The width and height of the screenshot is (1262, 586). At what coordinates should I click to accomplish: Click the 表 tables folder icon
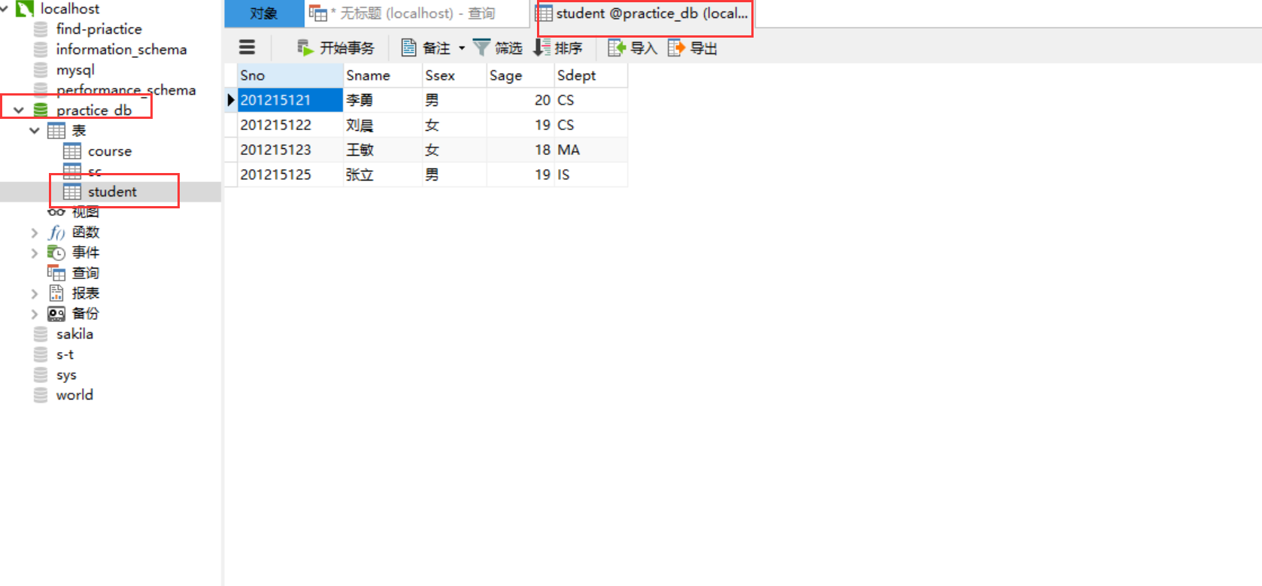tap(56, 131)
